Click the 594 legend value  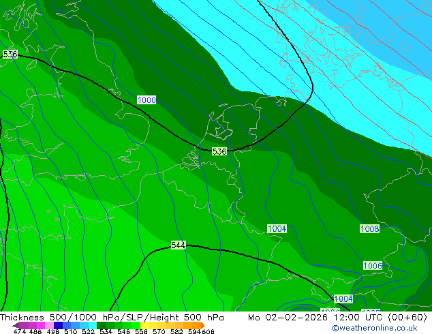pos(194,331)
